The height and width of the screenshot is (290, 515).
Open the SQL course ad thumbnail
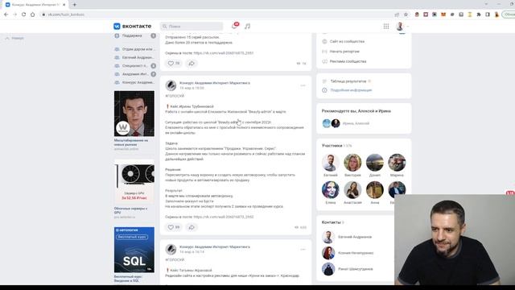point(134,250)
